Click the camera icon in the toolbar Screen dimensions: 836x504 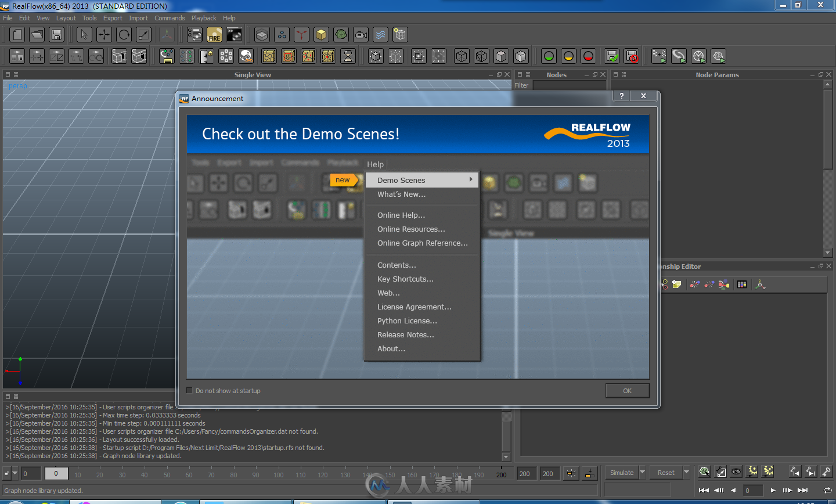point(361,35)
